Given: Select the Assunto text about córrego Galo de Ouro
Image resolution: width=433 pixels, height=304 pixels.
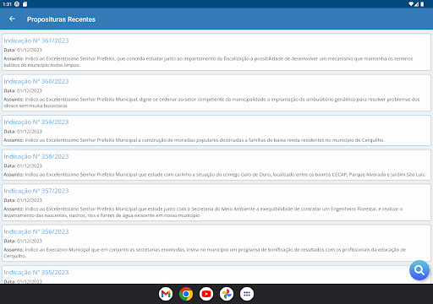Looking at the screenshot, I should (x=215, y=175).
